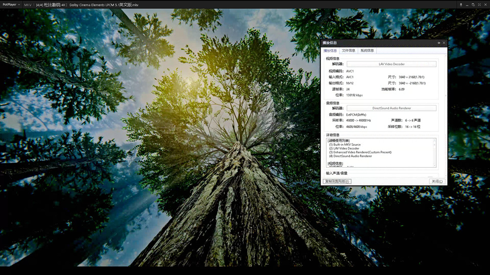The image size is (490, 275).
Task: Open the DirectSound Audio Renderer button
Action: click(392, 108)
